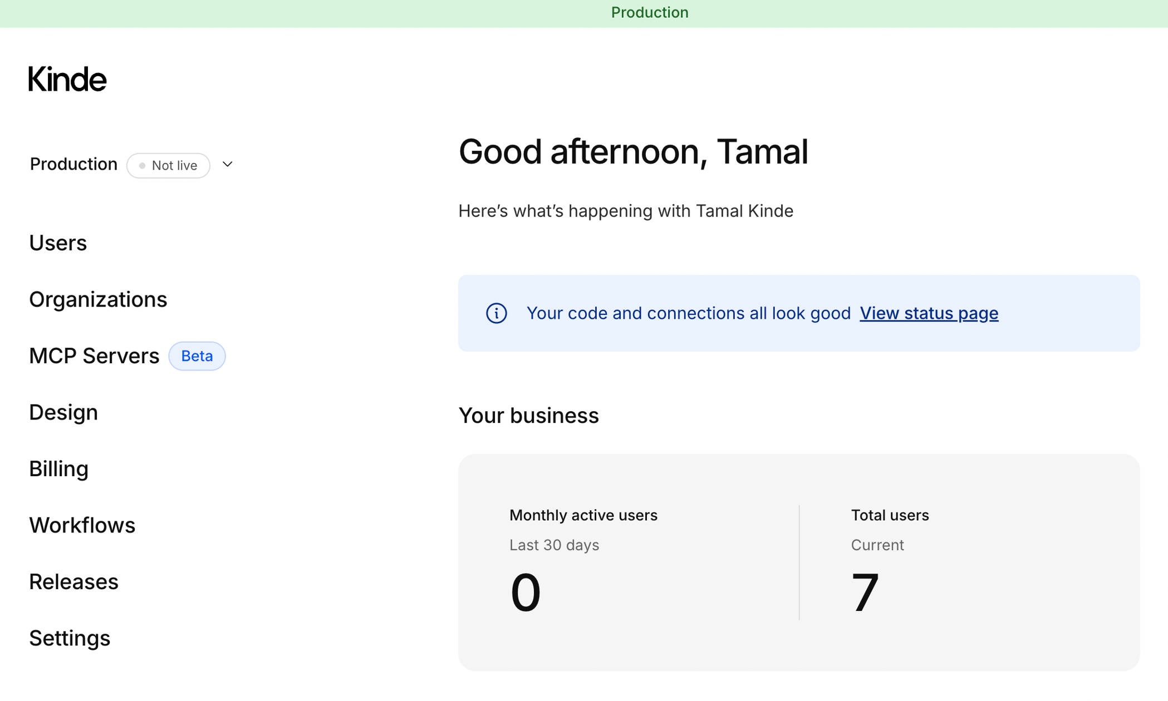The width and height of the screenshot is (1168, 701).
Task: Go to Organizations
Action: tap(98, 299)
